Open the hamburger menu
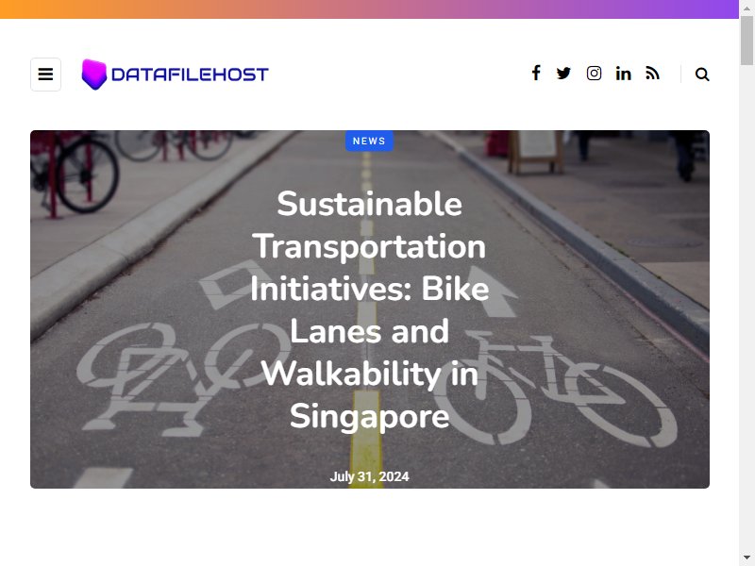 (45, 75)
